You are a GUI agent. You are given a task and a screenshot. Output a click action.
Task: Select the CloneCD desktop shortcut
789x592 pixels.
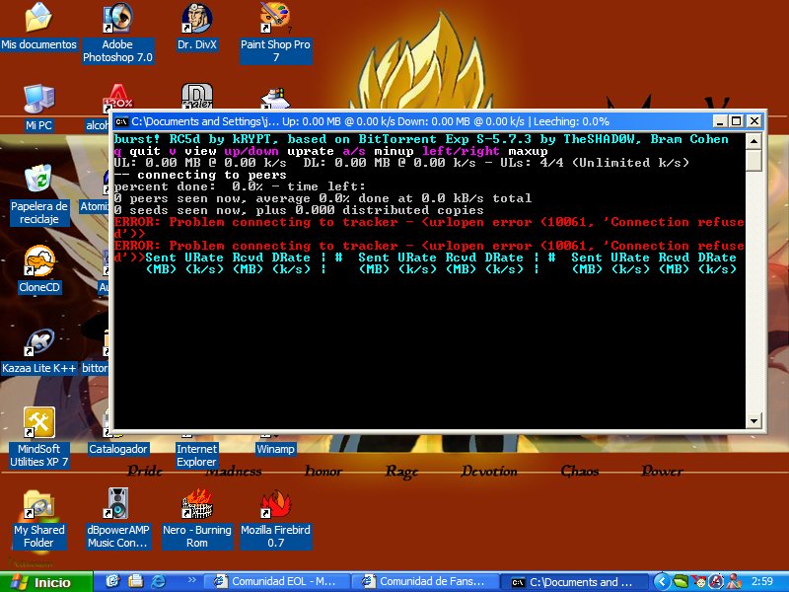(38, 269)
